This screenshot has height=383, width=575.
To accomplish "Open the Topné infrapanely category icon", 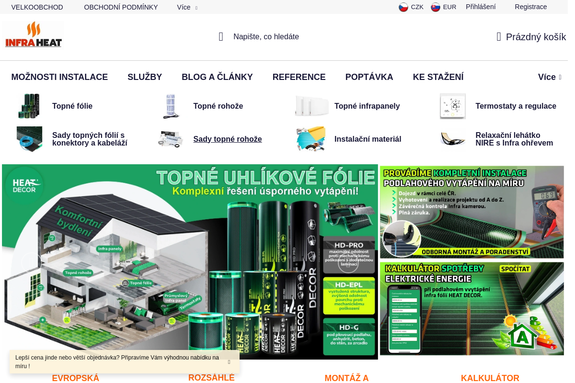I will coord(311,106).
